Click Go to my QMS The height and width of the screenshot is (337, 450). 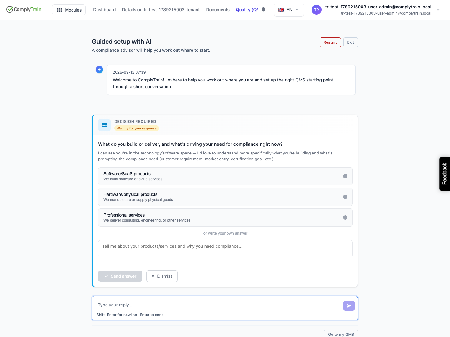pyautogui.click(x=341, y=334)
